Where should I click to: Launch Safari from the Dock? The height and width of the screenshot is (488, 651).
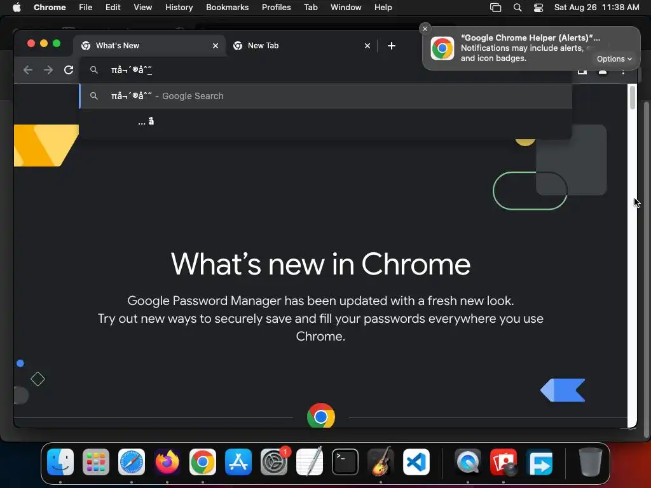[x=132, y=462]
